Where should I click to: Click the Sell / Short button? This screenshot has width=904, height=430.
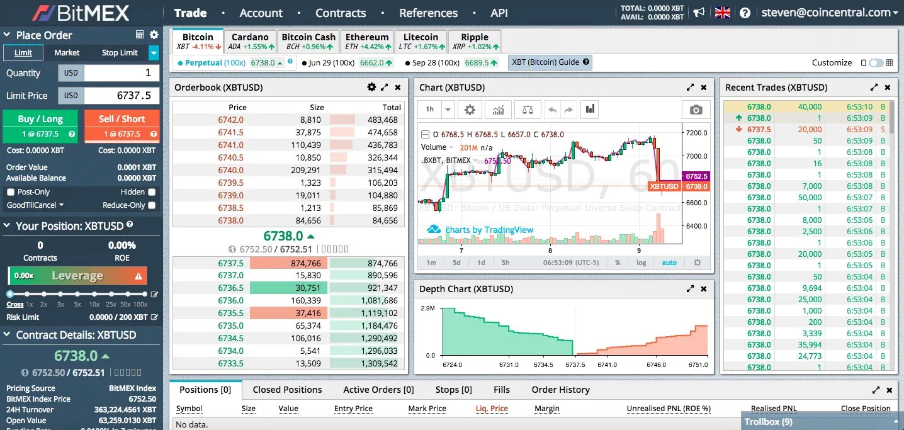coord(121,126)
